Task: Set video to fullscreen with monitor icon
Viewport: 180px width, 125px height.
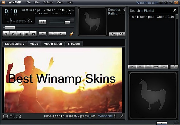Action: pyautogui.click(x=5, y=116)
